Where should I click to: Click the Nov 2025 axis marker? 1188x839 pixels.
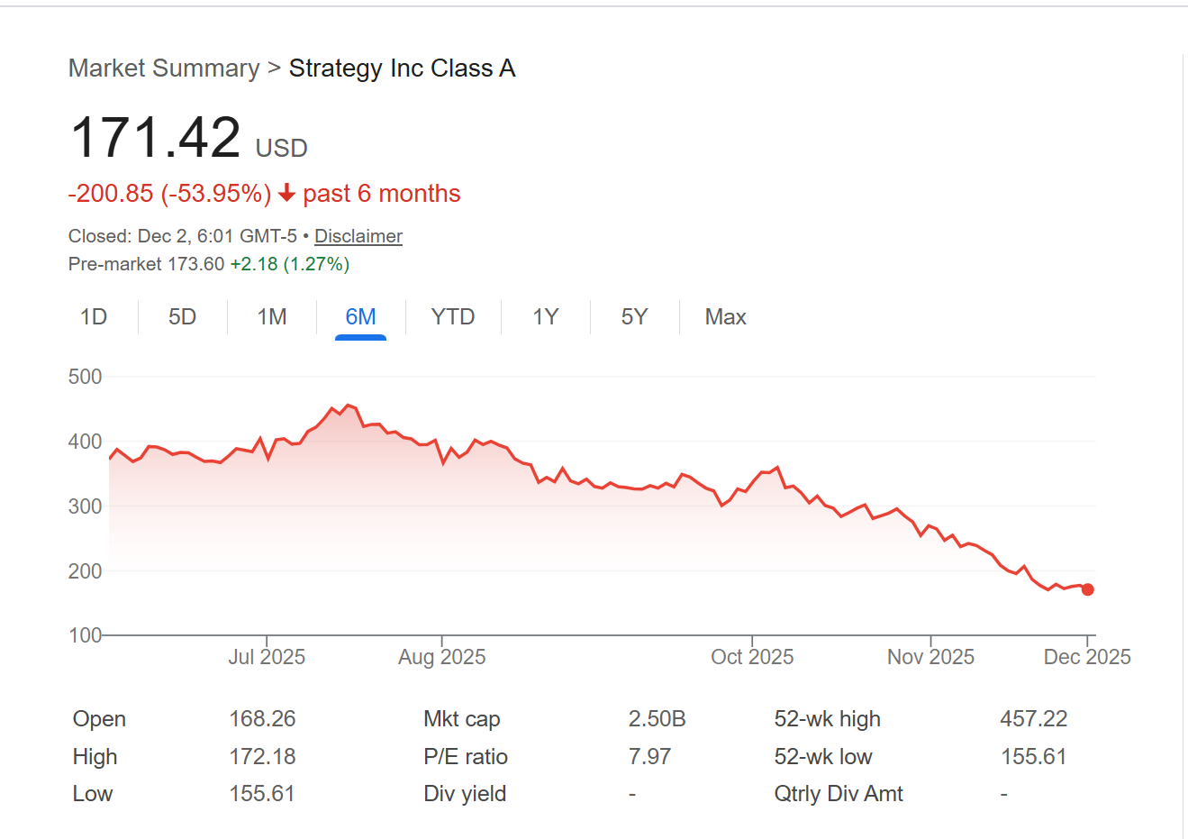pyautogui.click(x=930, y=657)
